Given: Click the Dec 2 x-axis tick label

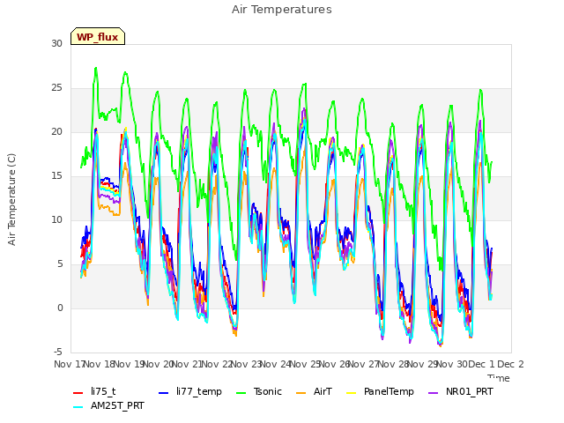Looking at the screenshot, I should point(510,364).
